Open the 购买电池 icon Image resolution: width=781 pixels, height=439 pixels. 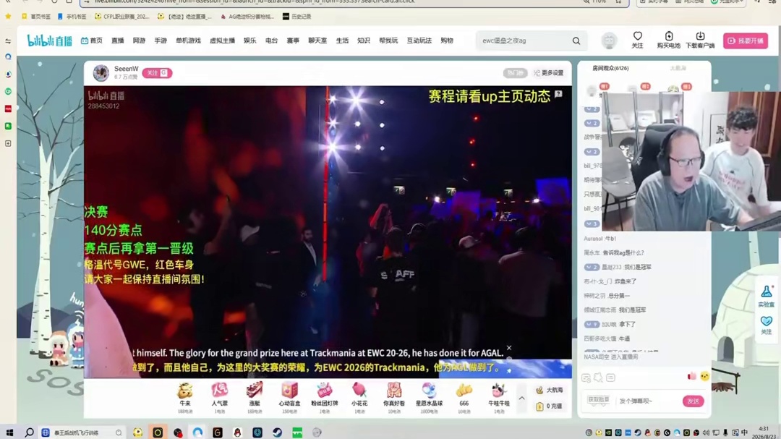point(668,40)
